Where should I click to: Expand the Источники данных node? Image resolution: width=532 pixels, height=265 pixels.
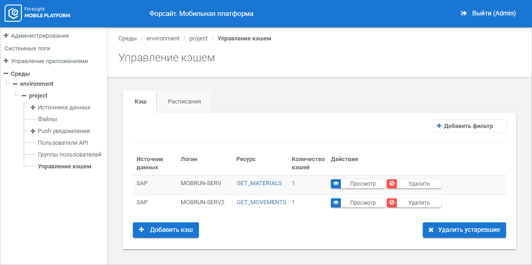33,107
